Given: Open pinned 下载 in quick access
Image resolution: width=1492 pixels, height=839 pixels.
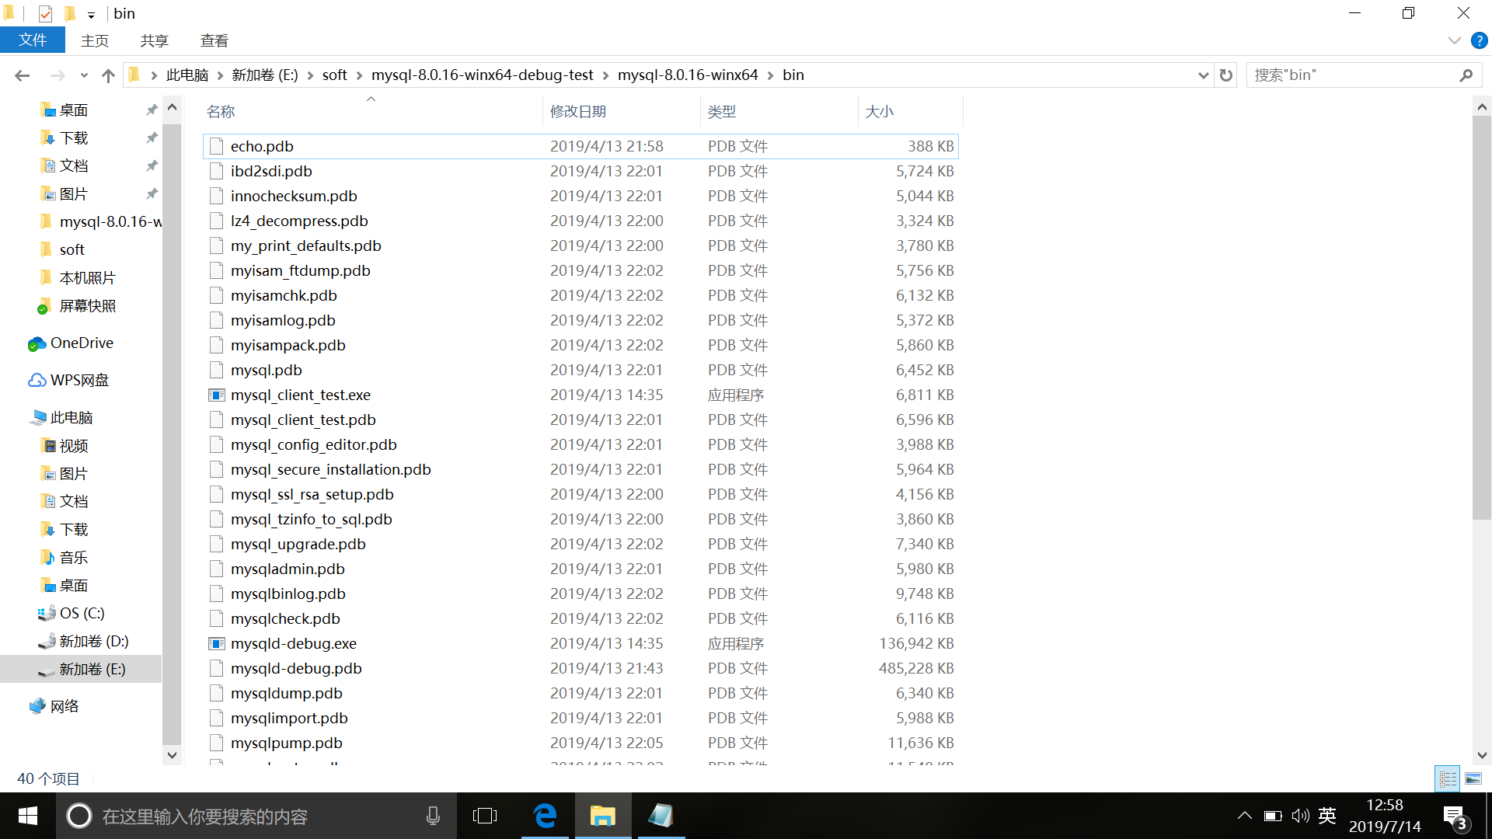Looking at the screenshot, I should point(74,138).
